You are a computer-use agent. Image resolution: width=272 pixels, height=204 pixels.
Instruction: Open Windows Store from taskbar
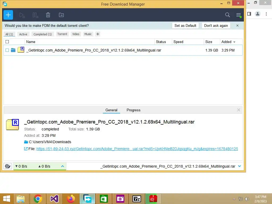104,199
